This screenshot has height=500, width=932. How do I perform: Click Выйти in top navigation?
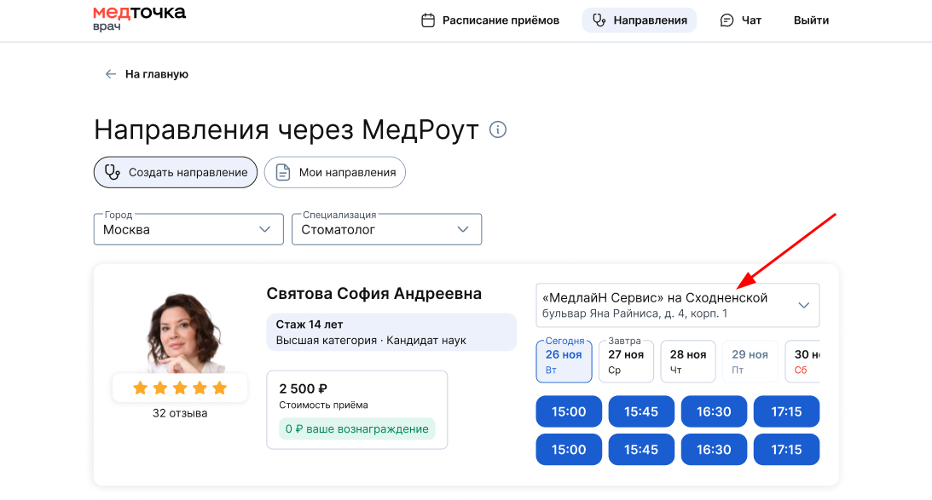coord(811,20)
